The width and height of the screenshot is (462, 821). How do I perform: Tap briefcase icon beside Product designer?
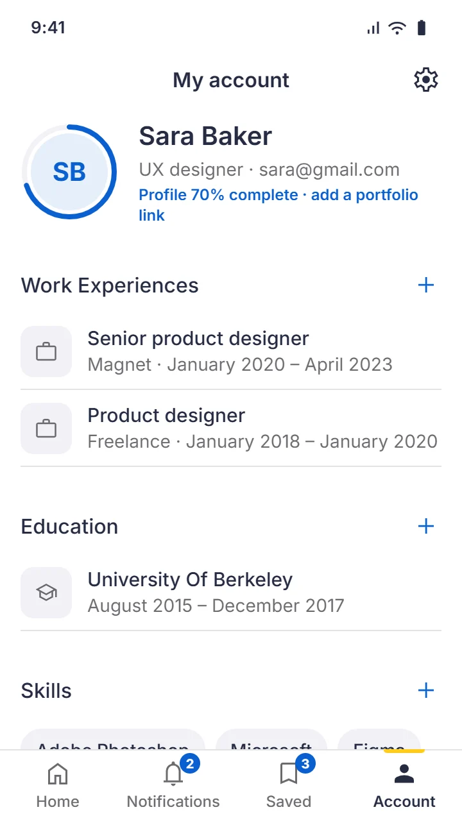click(x=46, y=428)
